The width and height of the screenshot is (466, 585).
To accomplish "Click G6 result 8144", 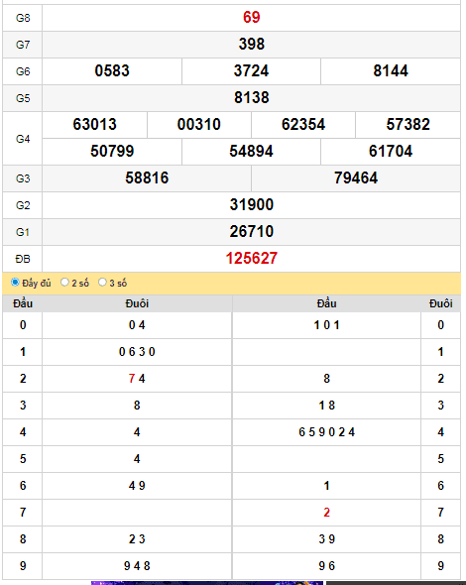I will [x=391, y=70].
